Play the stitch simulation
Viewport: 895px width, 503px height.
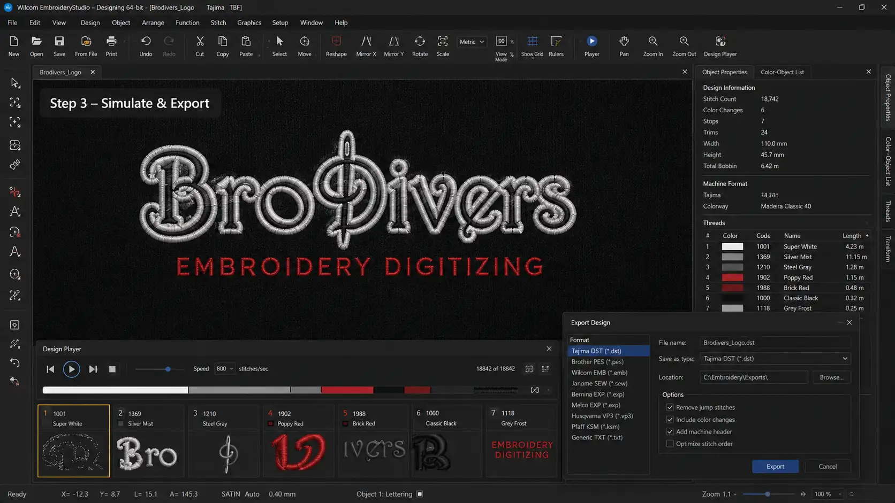point(71,369)
